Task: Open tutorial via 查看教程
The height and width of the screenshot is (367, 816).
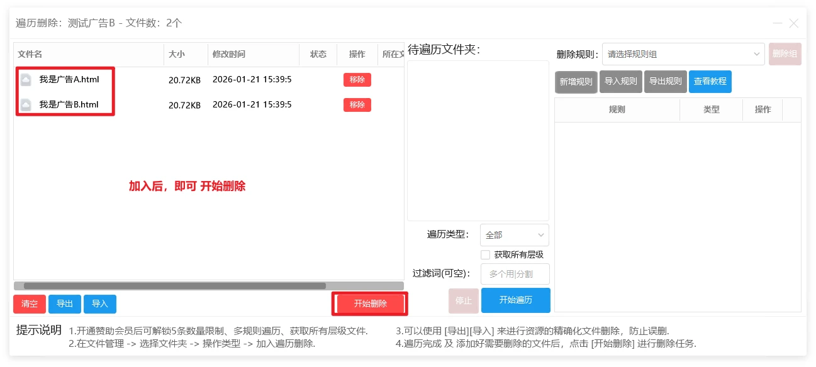Action: [x=710, y=82]
